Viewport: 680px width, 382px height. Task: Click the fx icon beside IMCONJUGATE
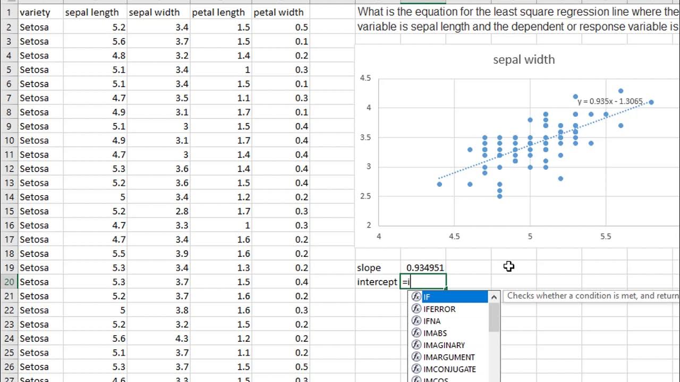pos(416,369)
